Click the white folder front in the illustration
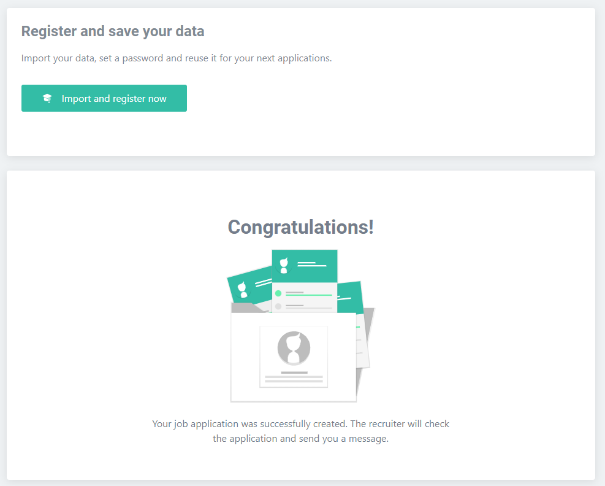This screenshot has height=486, width=605. coord(293,357)
